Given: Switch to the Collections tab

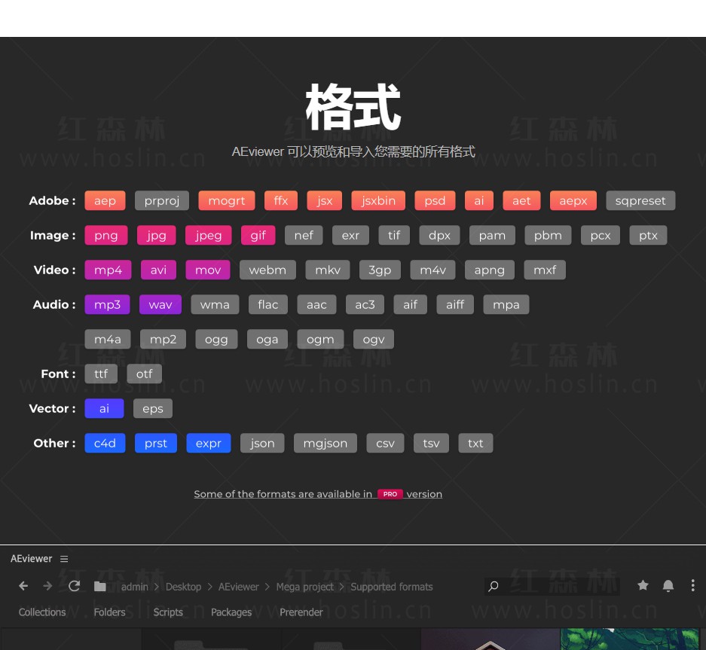Looking at the screenshot, I should [42, 612].
